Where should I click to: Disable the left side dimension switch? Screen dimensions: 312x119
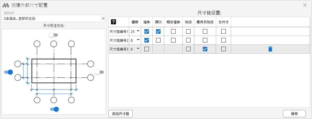pyautogui.click(x=9, y=72)
